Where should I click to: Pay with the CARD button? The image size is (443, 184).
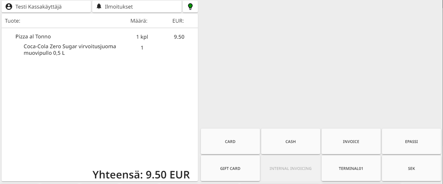pyautogui.click(x=230, y=142)
